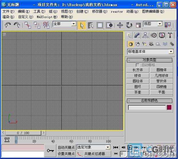Switch to the Modify panel tab
The image size is (178, 159).
[x=137, y=35]
